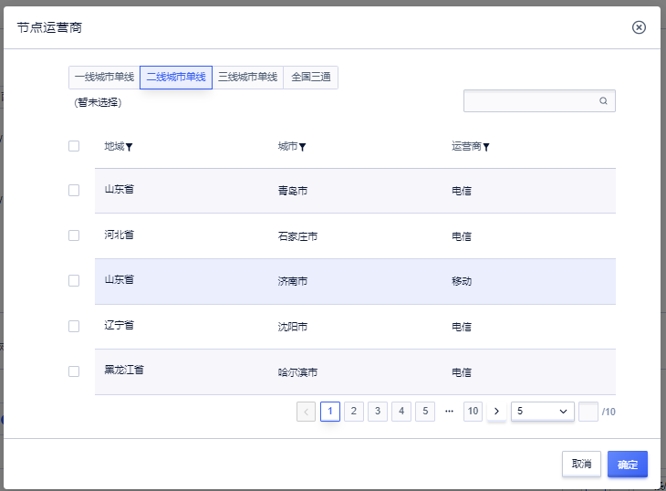Image resolution: width=666 pixels, height=491 pixels.
Task: Select the 济南市 移动 row checkbox
Action: [x=74, y=281]
